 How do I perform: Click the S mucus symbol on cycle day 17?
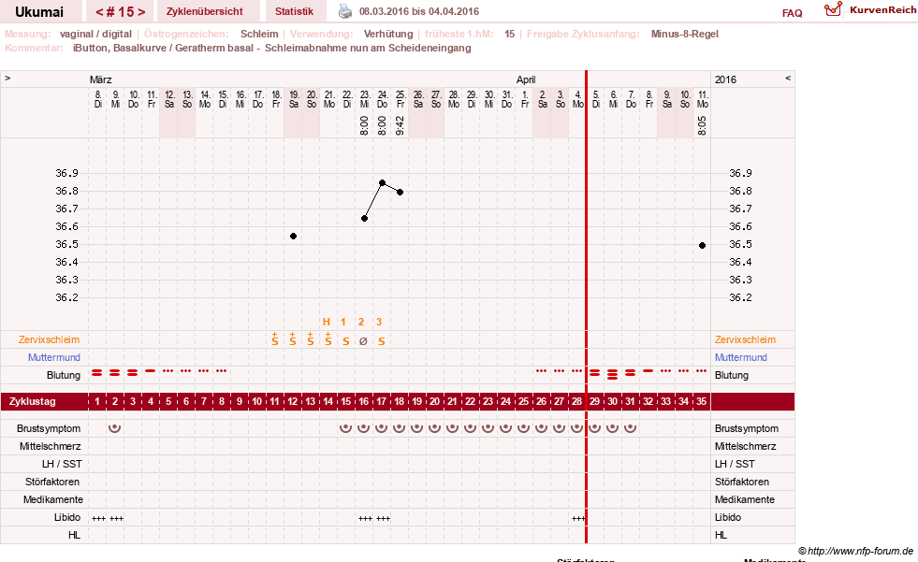coord(381,341)
